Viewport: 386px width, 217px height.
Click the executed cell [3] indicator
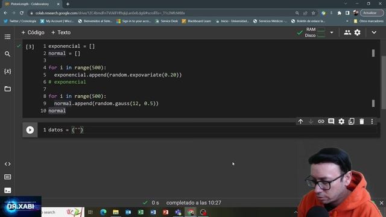tap(30, 46)
